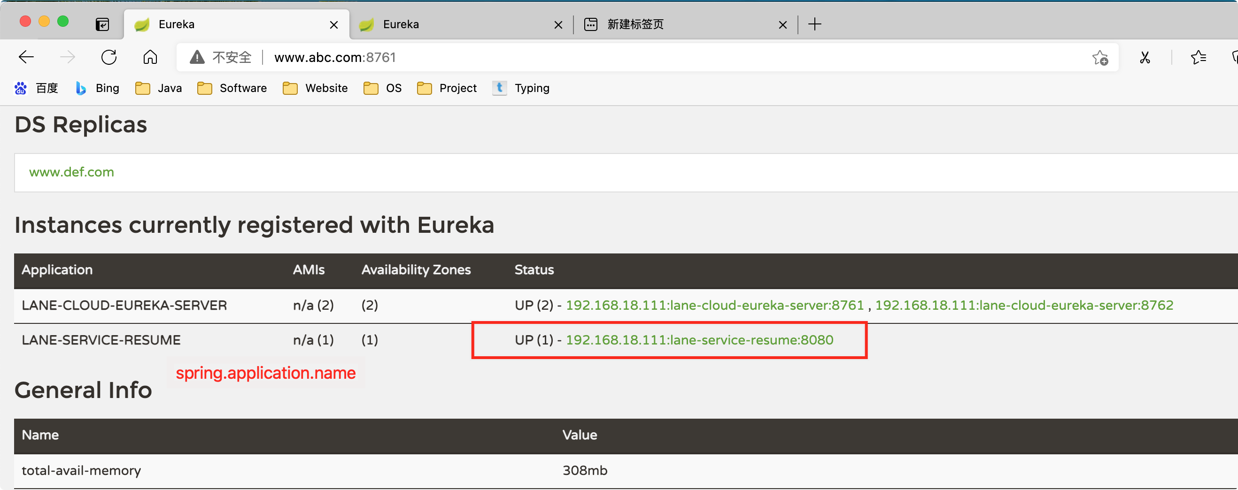This screenshot has height=490, width=1238.
Task: Open the Typing bookmark
Action: [x=521, y=88]
